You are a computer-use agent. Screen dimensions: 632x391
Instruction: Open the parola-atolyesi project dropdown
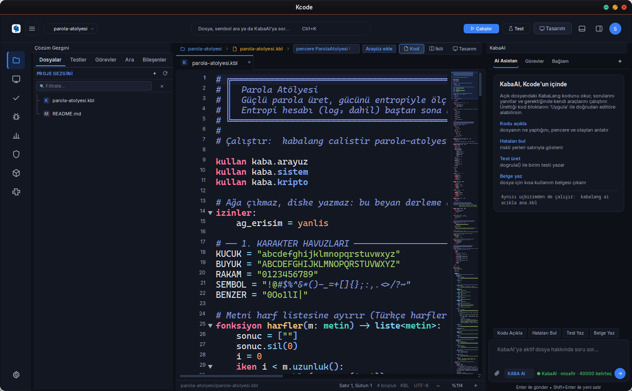[71, 29]
